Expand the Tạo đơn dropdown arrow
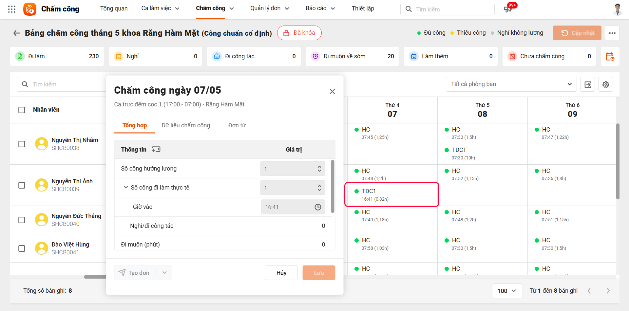This screenshot has height=311, width=629. (164, 273)
